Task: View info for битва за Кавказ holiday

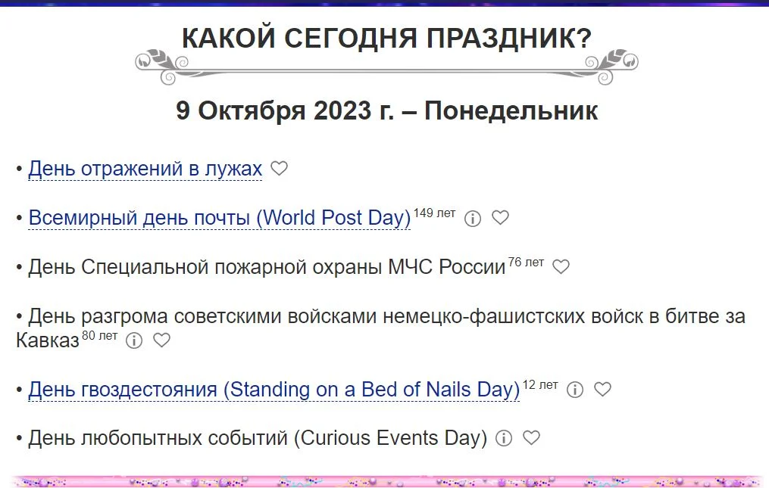Action: pos(134,340)
